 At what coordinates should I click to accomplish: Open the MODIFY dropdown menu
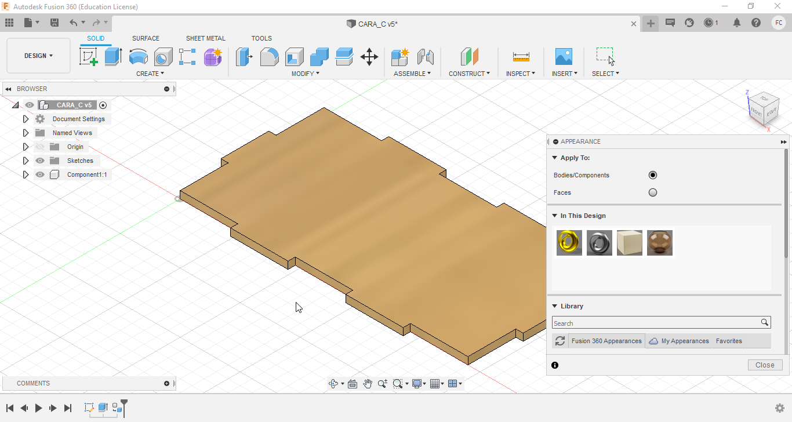tap(305, 74)
